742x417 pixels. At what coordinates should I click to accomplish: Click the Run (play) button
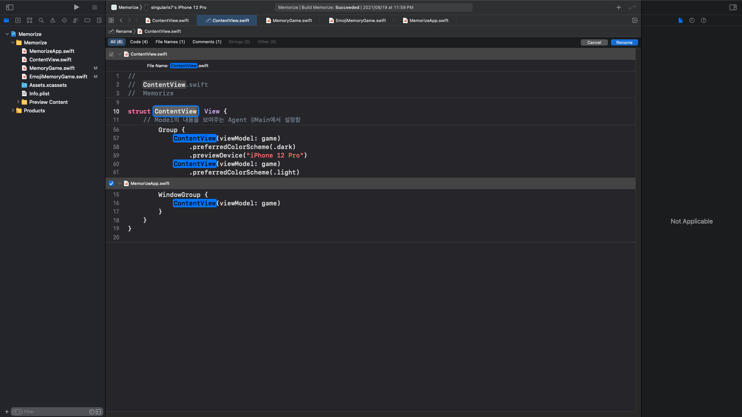77,7
